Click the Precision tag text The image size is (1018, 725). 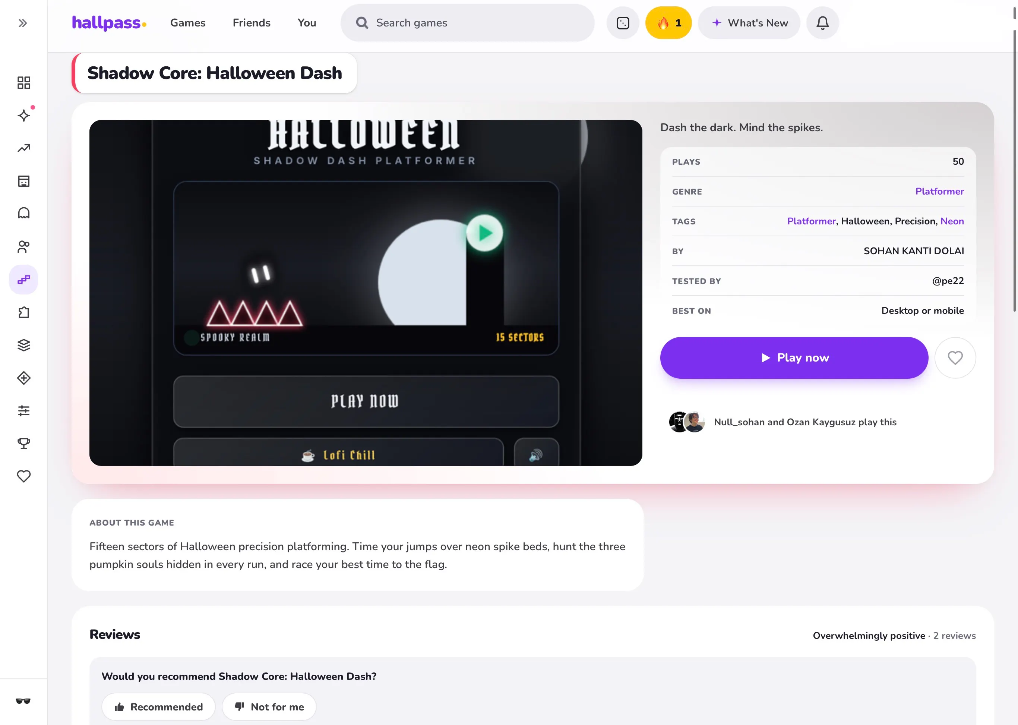click(x=915, y=221)
